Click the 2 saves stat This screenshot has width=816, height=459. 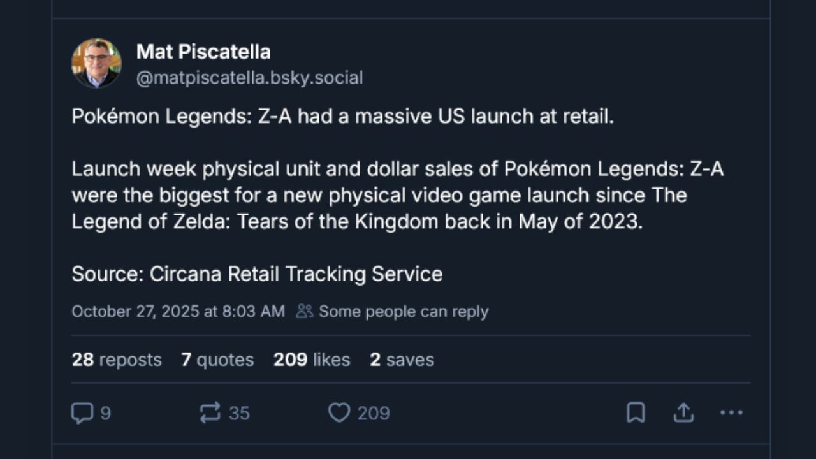tap(402, 360)
